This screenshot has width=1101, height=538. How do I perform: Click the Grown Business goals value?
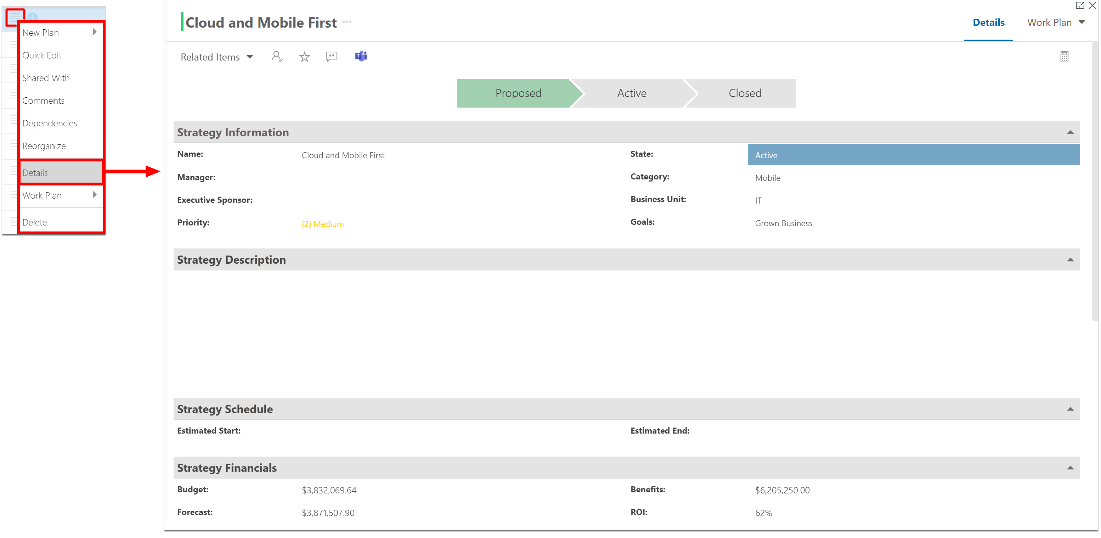(x=783, y=223)
